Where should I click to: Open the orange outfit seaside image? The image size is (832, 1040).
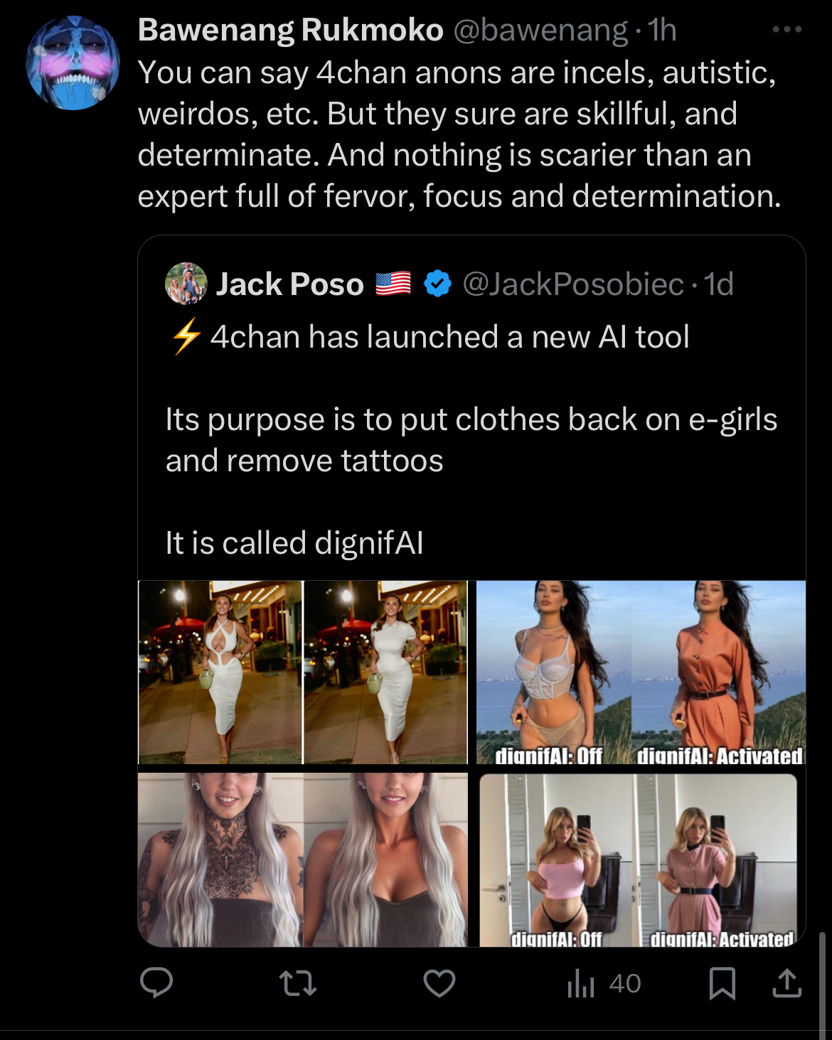coord(641,672)
